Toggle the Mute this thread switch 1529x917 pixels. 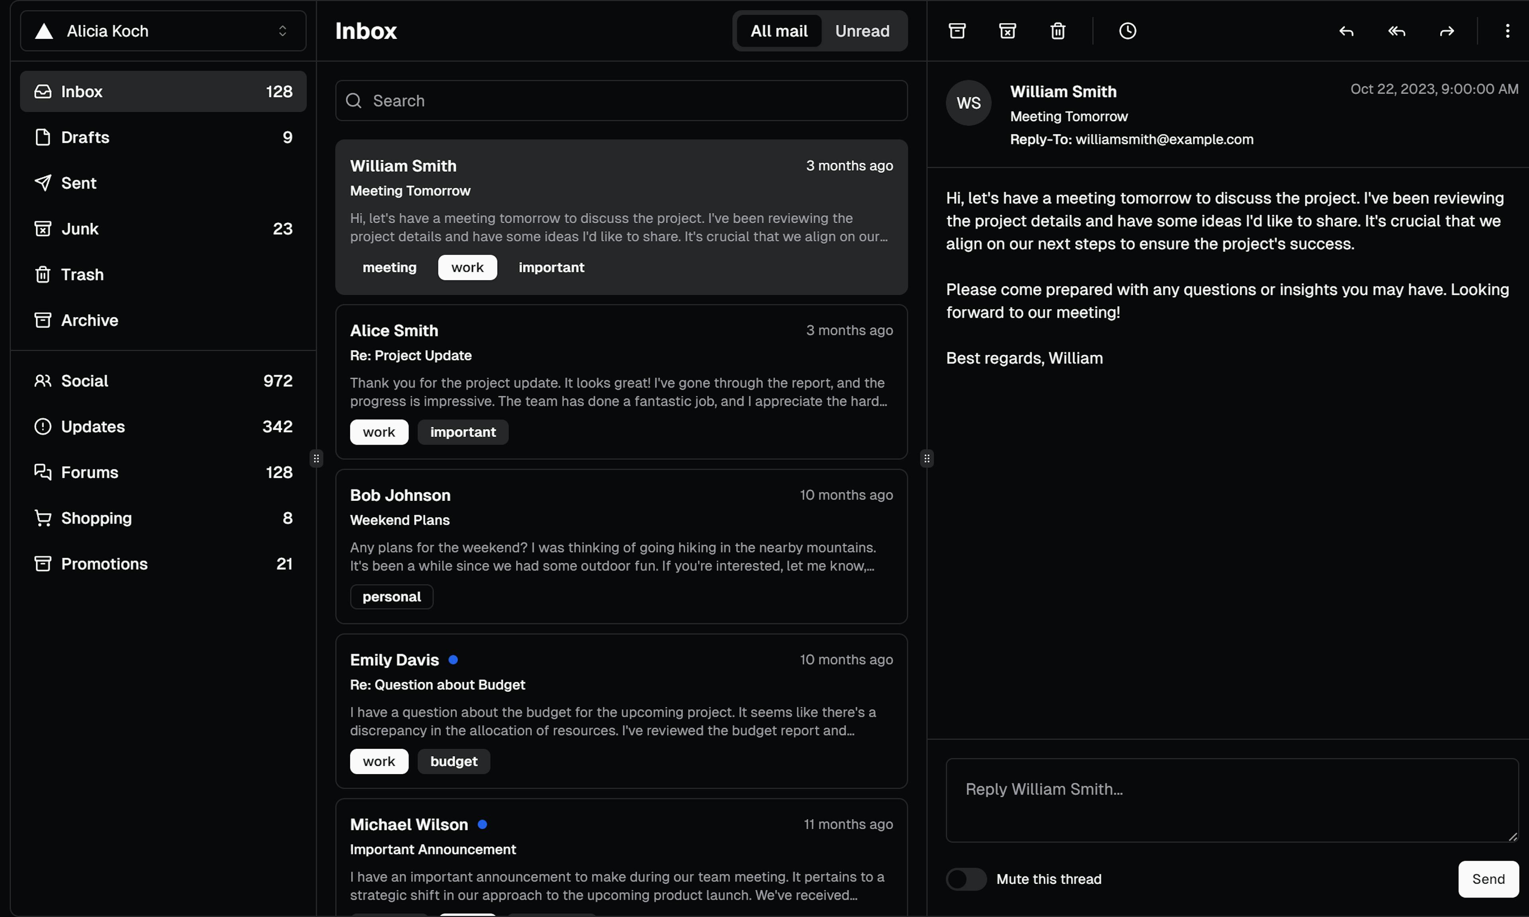pyautogui.click(x=966, y=879)
